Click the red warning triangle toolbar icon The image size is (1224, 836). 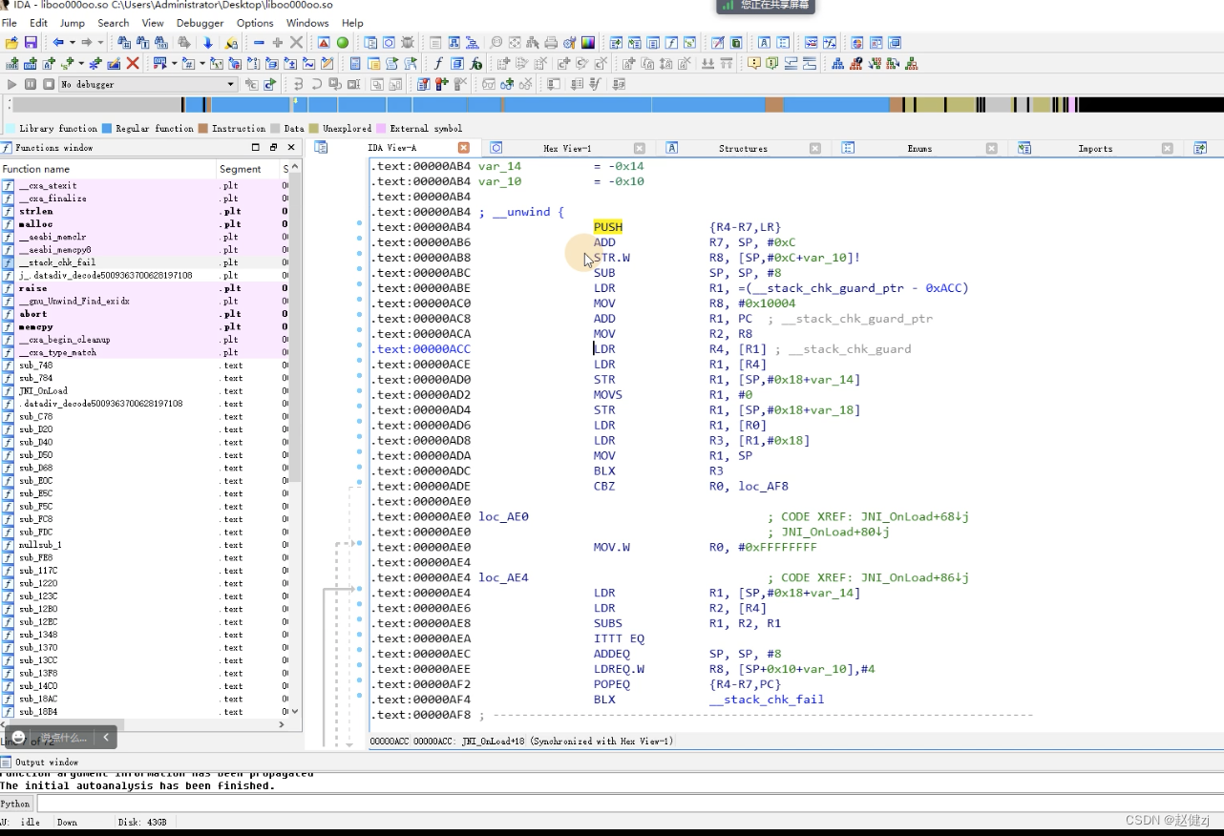point(324,43)
